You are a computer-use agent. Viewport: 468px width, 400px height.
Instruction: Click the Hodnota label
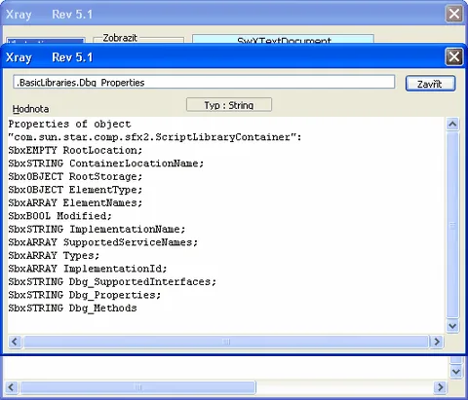30,109
